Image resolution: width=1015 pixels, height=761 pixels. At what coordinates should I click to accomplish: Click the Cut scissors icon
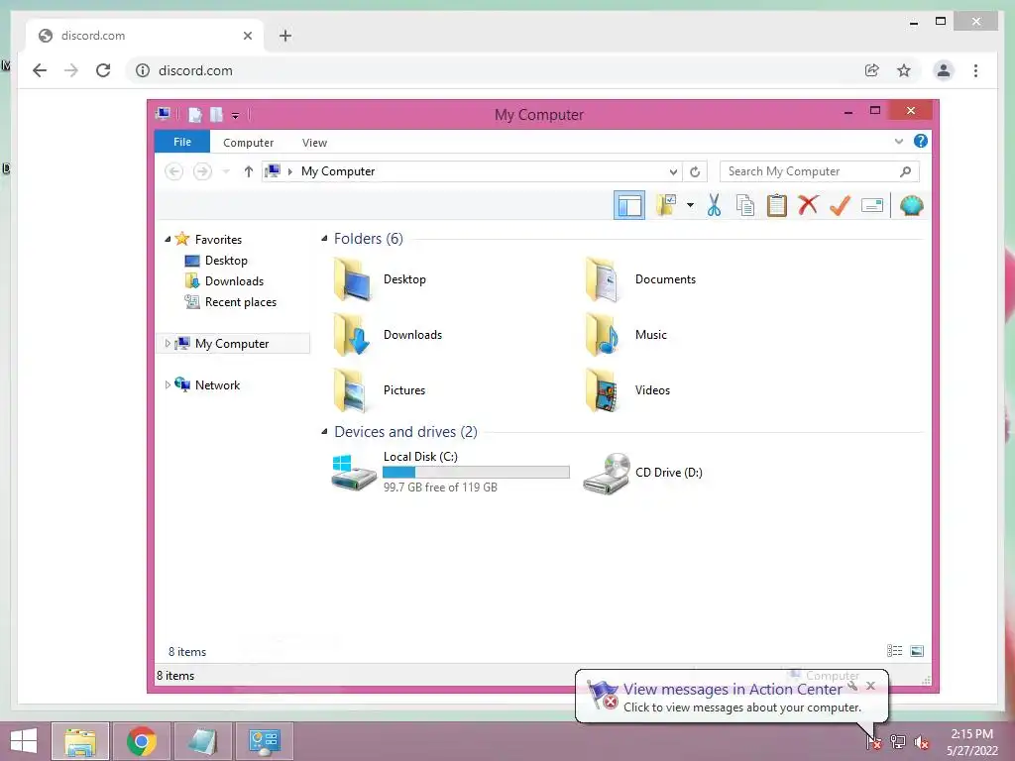tap(714, 206)
